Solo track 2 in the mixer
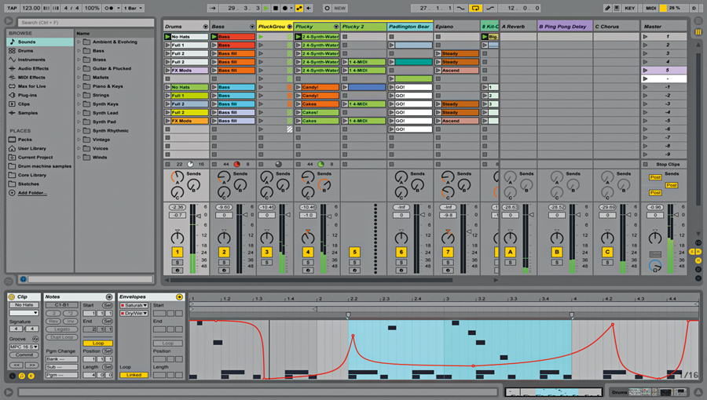Screen dimensions: 707x400 click(224, 262)
